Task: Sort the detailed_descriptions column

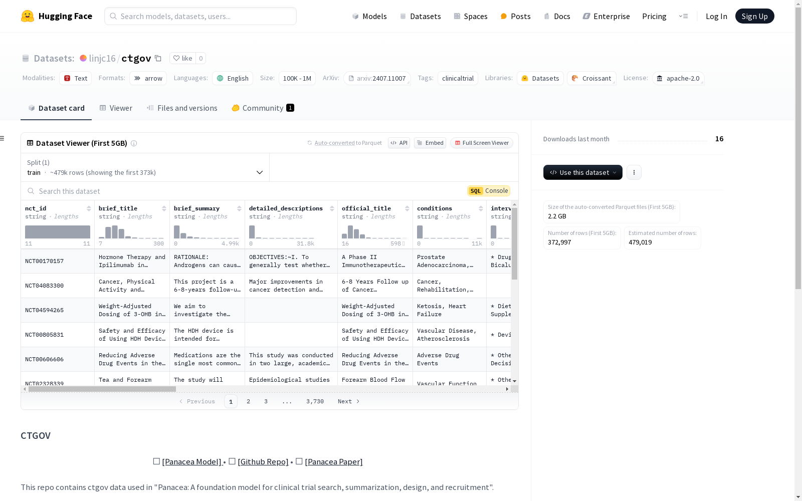Action: point(332,208)
